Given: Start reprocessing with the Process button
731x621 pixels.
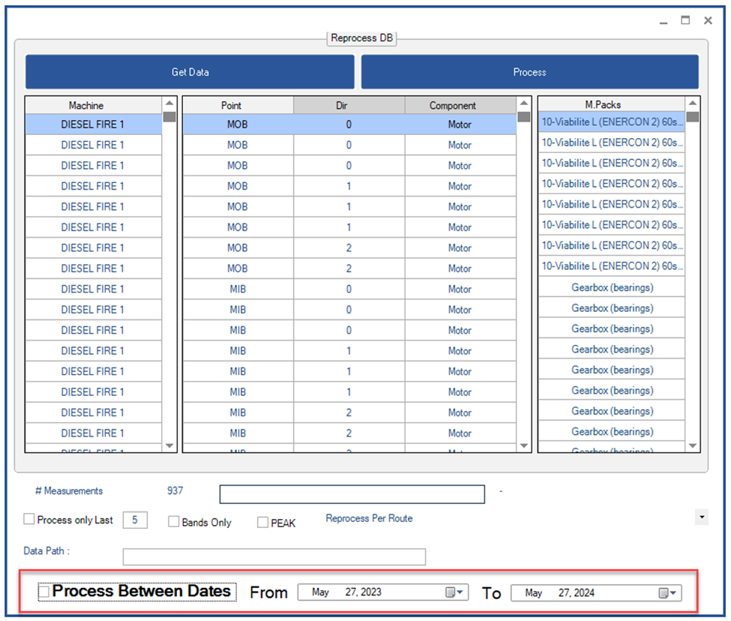Looking at the screenshot, I should pyautogui.click(x=529, y=72).
